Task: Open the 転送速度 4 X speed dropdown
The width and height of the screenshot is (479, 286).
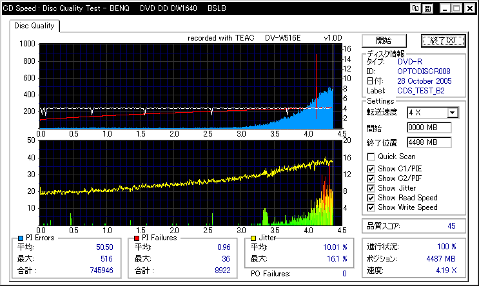Action: [453, 113]
